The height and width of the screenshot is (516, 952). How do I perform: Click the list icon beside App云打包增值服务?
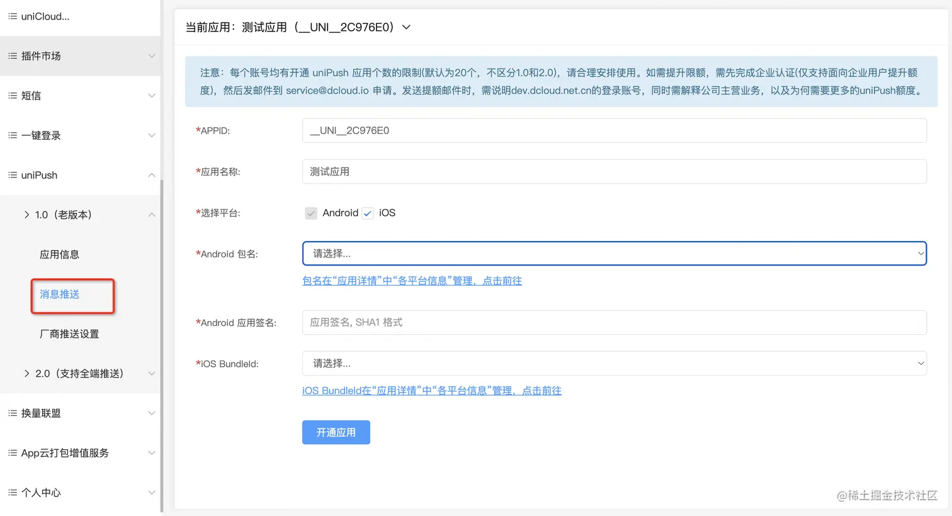click(x=13, y=452)
